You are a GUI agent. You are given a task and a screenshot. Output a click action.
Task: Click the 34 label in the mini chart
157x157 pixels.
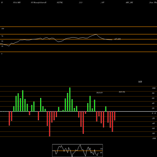click(101, 149)
